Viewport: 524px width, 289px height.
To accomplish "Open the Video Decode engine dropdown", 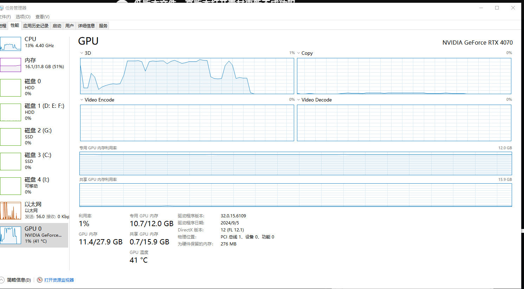I will 299,100.
